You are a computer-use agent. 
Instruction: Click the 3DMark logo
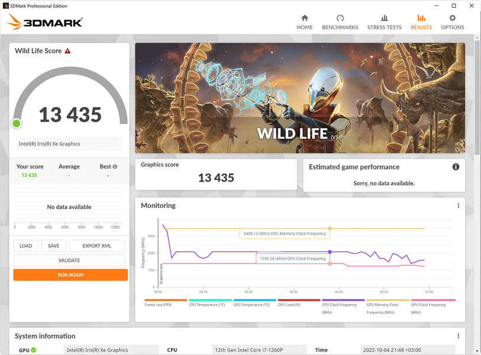pyautogui.click(x=45, y=22)
